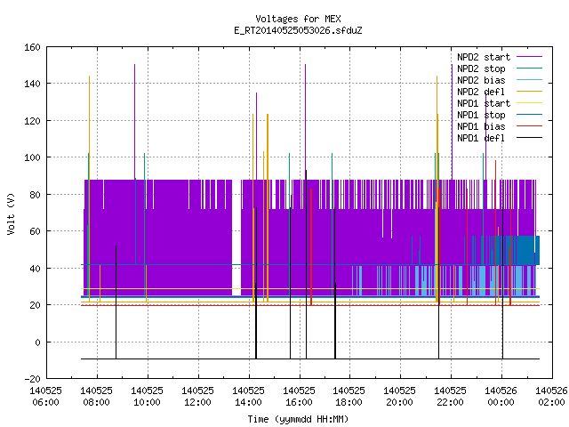Click the y-axis tick value 80

(35, 195)
